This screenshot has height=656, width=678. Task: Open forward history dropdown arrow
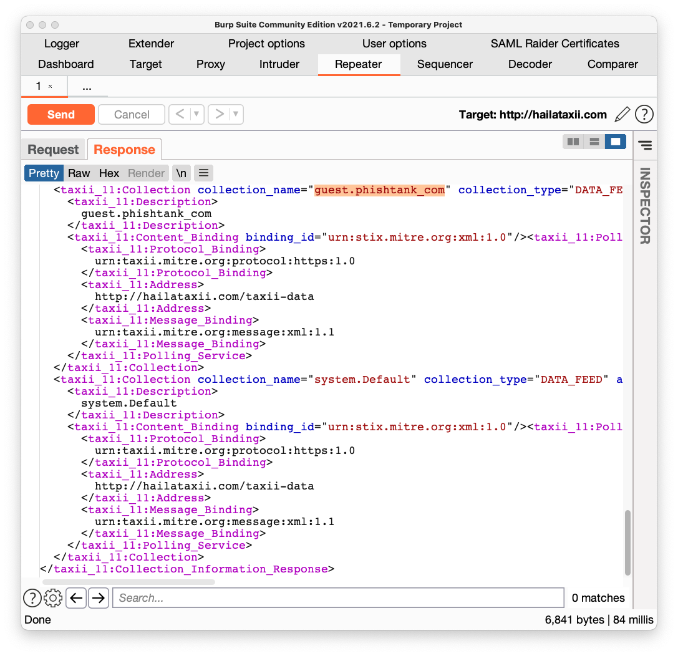point(236,115)
